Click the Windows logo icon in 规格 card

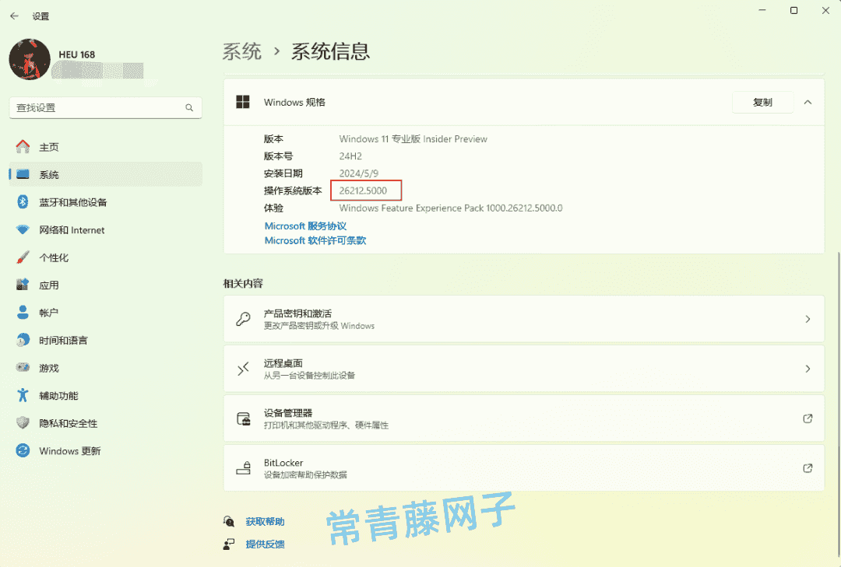point(243,102)
